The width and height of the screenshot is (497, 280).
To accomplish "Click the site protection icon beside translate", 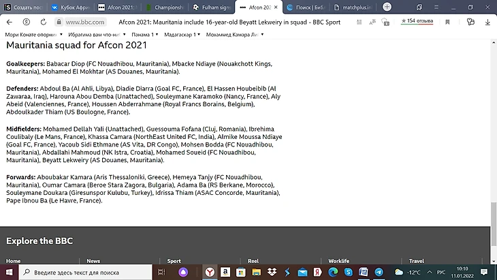I will [x=385, y=22].
